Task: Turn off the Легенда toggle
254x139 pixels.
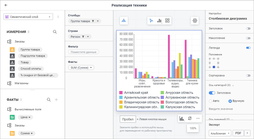Action: coord(248,48)
